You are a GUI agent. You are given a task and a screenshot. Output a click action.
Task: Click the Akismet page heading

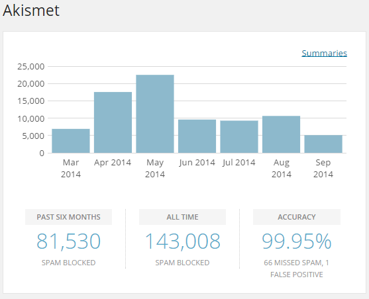31,11
